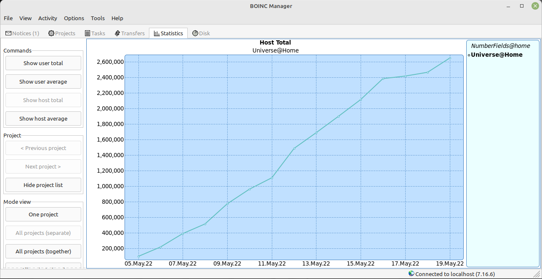Switch to All projects (together) view

(x=43, y=251)
